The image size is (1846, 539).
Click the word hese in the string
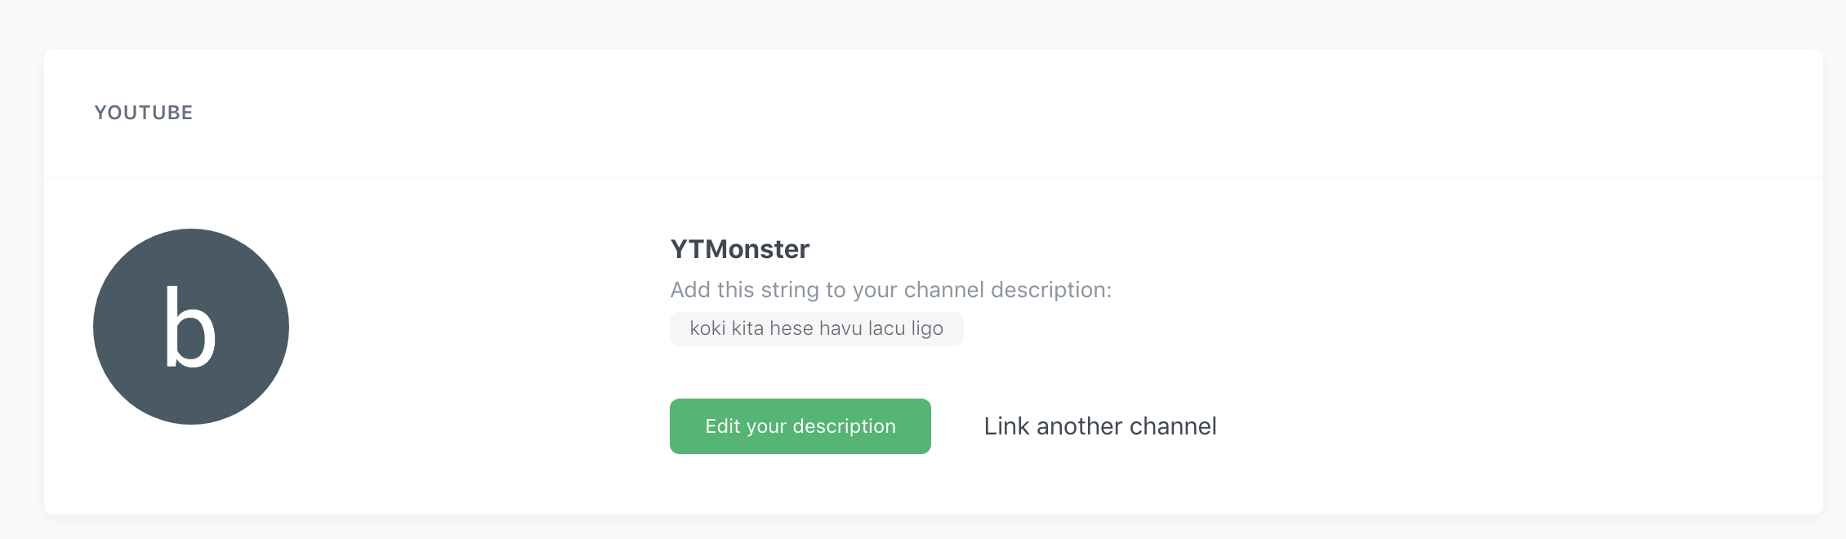791,328
